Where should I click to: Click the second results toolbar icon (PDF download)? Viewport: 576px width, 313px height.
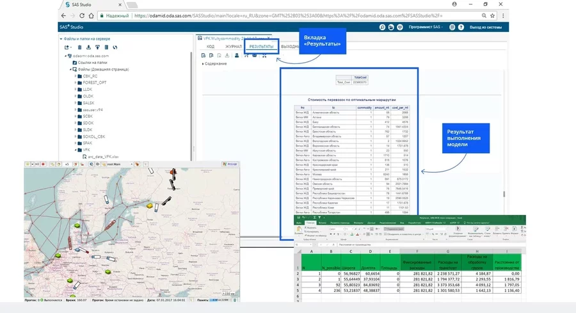pyautogui.click(x=211, y=56)
